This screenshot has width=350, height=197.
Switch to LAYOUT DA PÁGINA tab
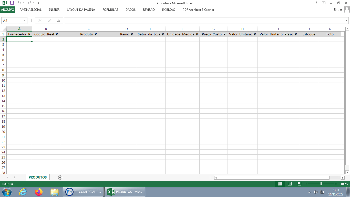tap(81, 10)
